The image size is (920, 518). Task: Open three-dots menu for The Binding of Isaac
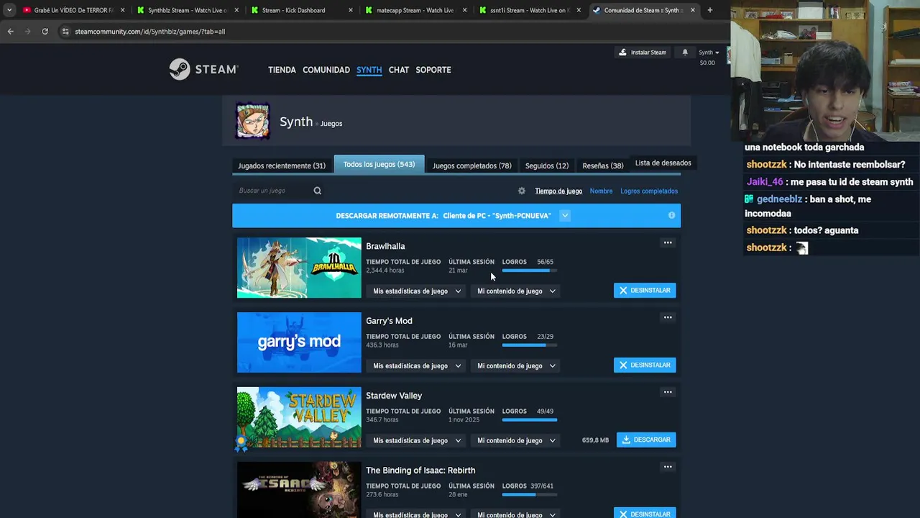tap(668, 467)
